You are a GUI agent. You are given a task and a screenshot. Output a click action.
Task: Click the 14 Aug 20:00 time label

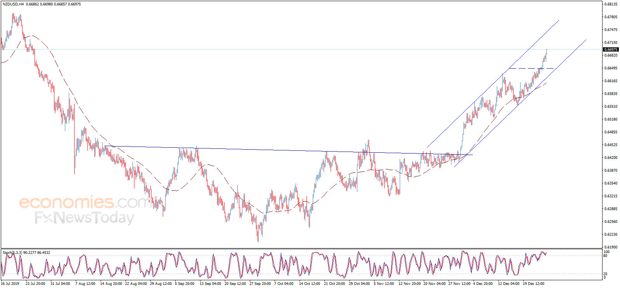coord(111,284)
